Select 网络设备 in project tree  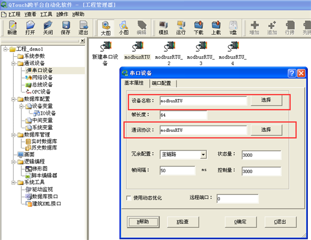[x=43, y=78]
